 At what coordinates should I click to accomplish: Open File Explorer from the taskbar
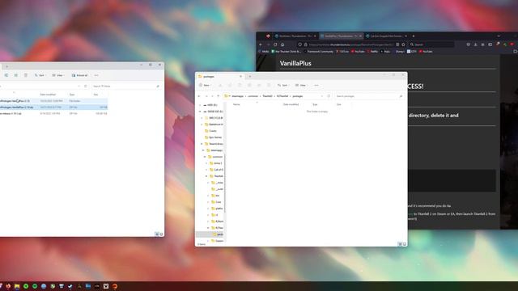pyautogui.click(x=17, y=286)
